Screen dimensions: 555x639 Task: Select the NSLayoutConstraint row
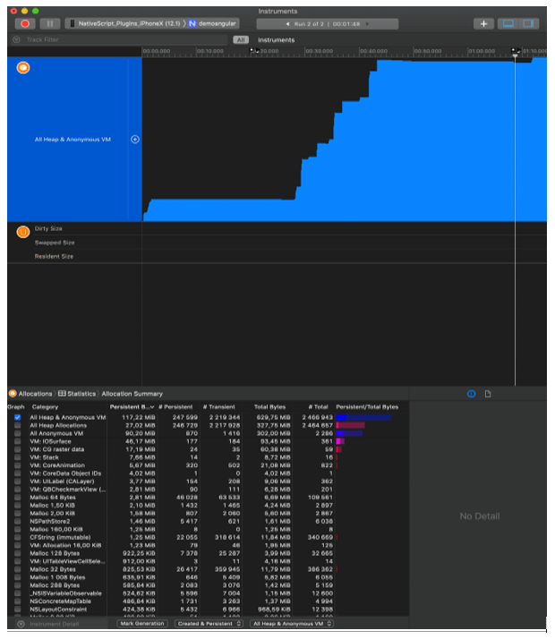click(208, 609)
